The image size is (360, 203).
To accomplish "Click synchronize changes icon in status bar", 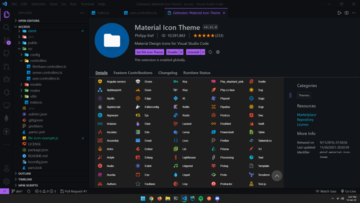I will point(29,191).
